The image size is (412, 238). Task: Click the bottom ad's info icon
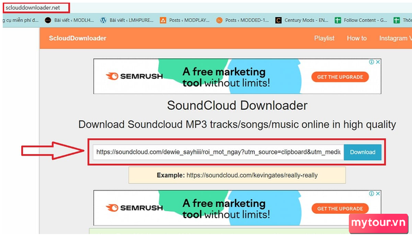pyautogui.click(x=371, y=193)
